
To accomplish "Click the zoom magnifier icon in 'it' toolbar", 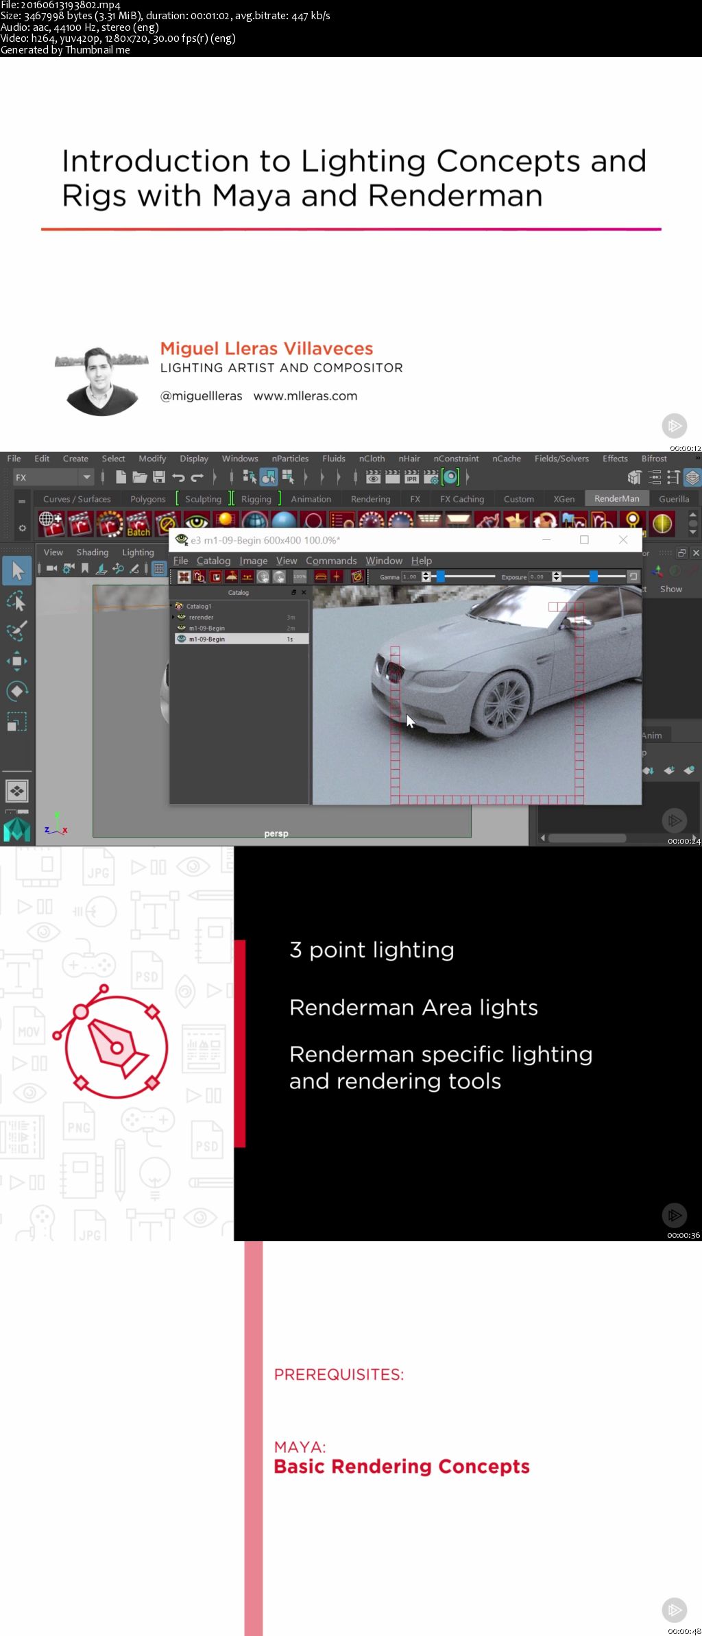I will tap(199, 577).
